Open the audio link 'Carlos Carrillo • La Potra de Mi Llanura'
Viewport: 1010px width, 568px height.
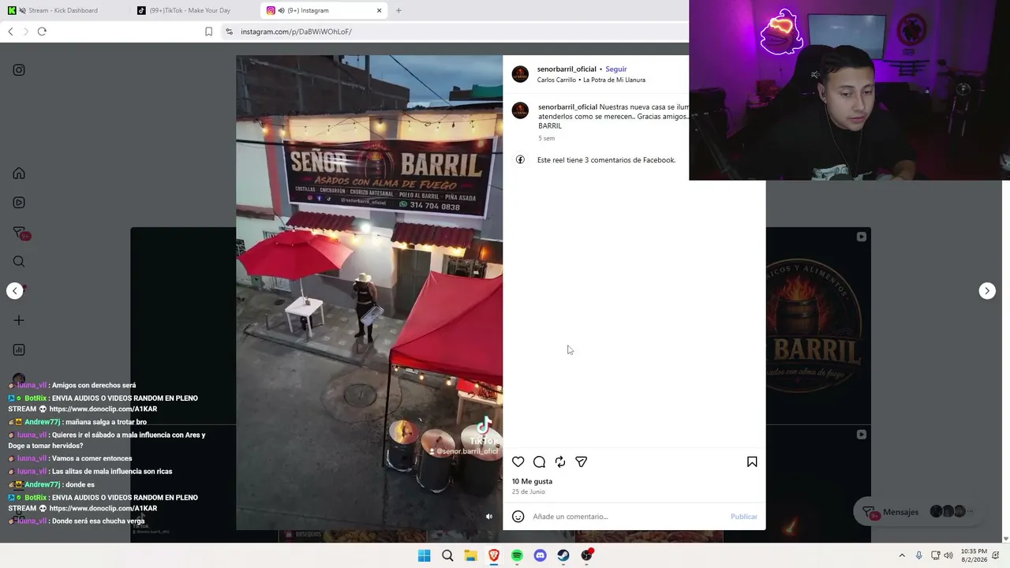[591, 80]
